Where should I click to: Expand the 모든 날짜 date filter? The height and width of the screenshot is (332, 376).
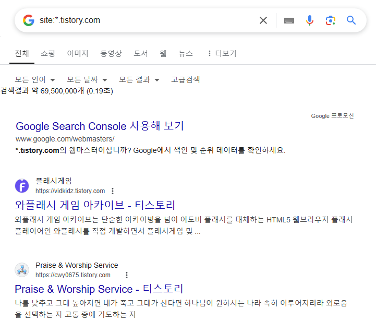(x=87, y=79)
